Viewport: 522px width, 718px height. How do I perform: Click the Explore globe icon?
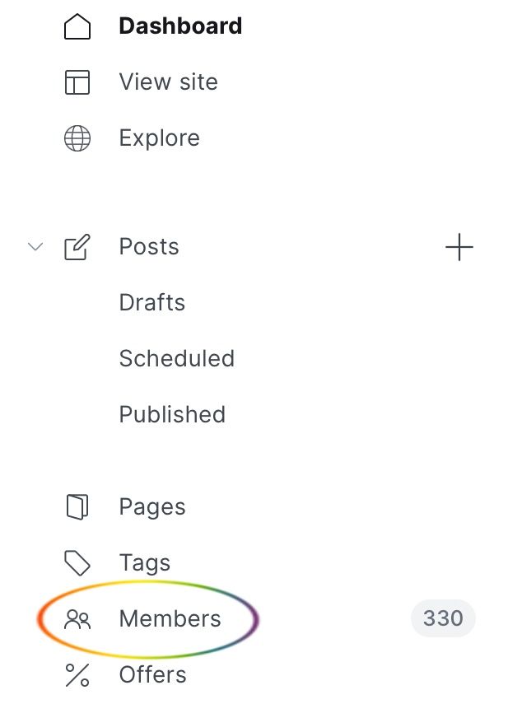(77, 138)
